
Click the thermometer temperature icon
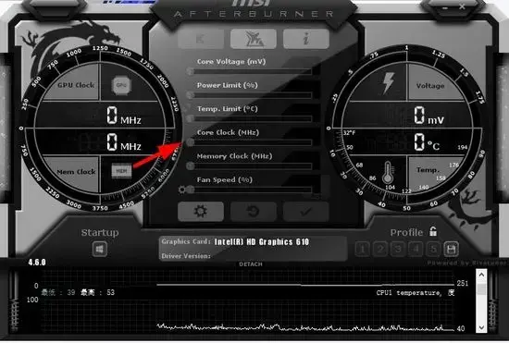388,173
